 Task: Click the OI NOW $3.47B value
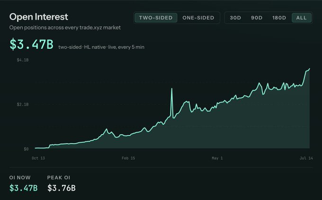click(x=23, y=188)
